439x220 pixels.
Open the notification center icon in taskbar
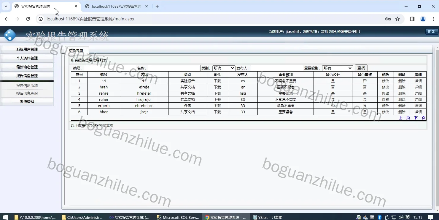[431, 217]
